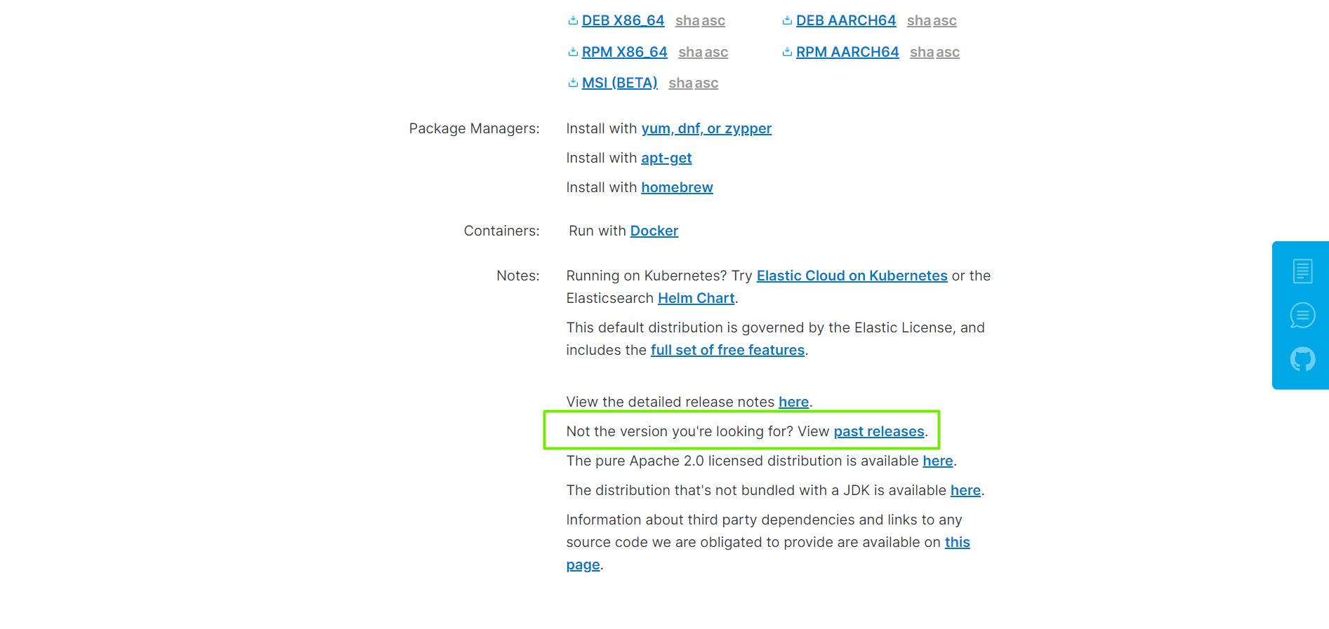
Task: Open sha checksum for DEB AARCH64
Action: coord(919,20)
